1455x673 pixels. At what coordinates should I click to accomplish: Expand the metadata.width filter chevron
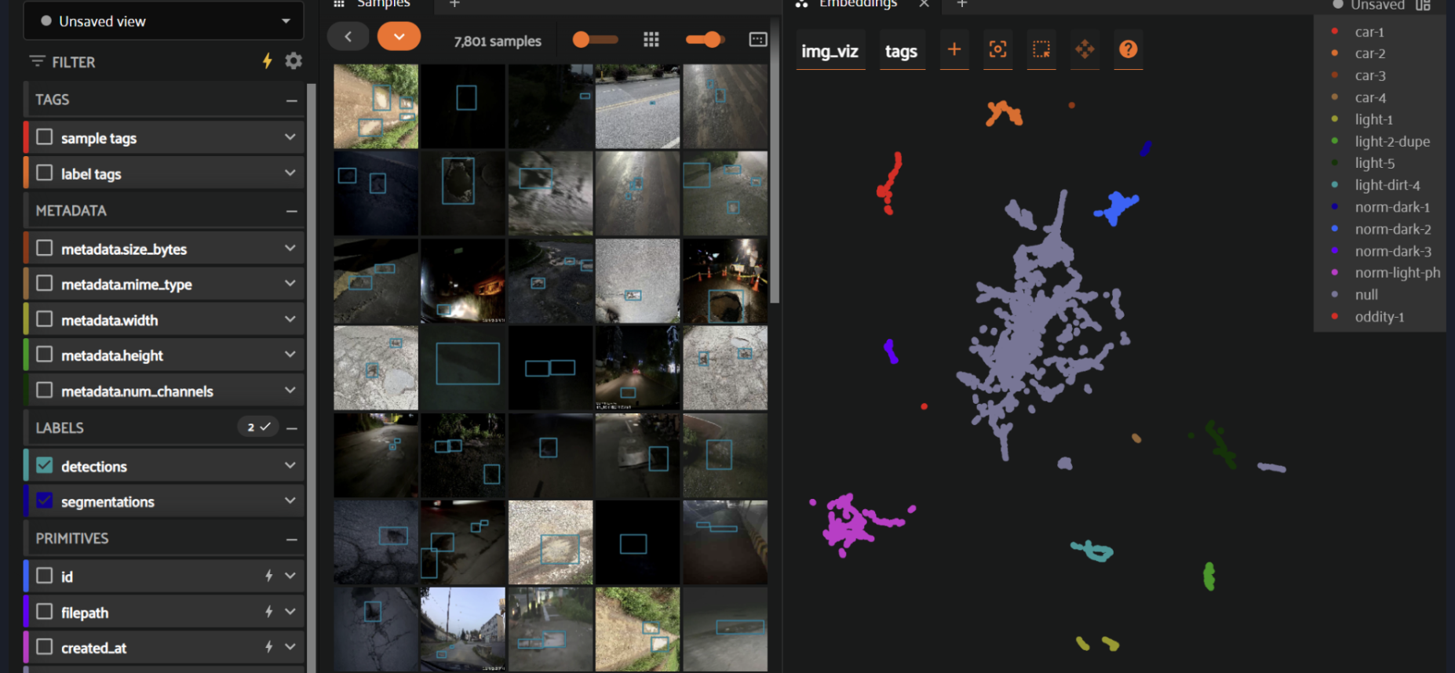point(290,319)
